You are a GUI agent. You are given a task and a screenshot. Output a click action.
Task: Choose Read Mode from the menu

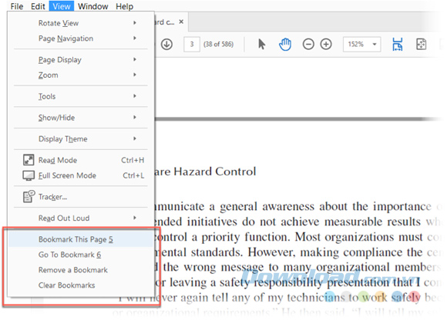click(81, 160)
